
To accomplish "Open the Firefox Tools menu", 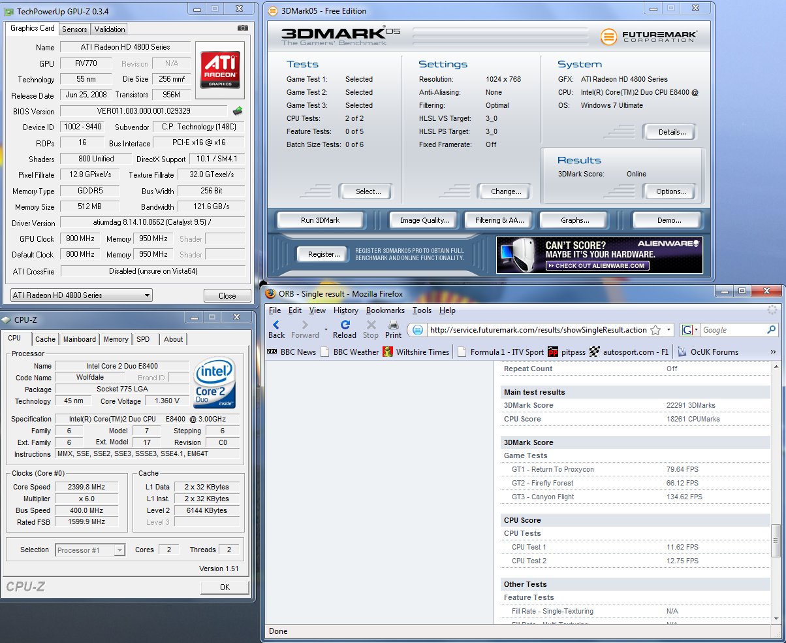I will pos(422,310).
